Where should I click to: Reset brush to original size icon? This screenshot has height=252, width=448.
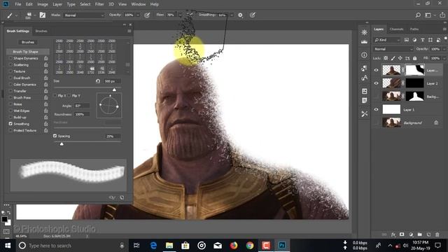pyautogui.click(x=98, y=81)
